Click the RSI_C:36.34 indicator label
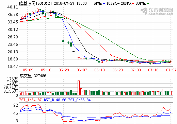 tap(79, 100)
